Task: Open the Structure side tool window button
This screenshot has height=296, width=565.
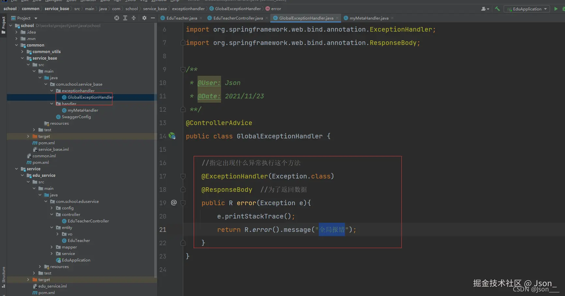Action: (3, 277)
